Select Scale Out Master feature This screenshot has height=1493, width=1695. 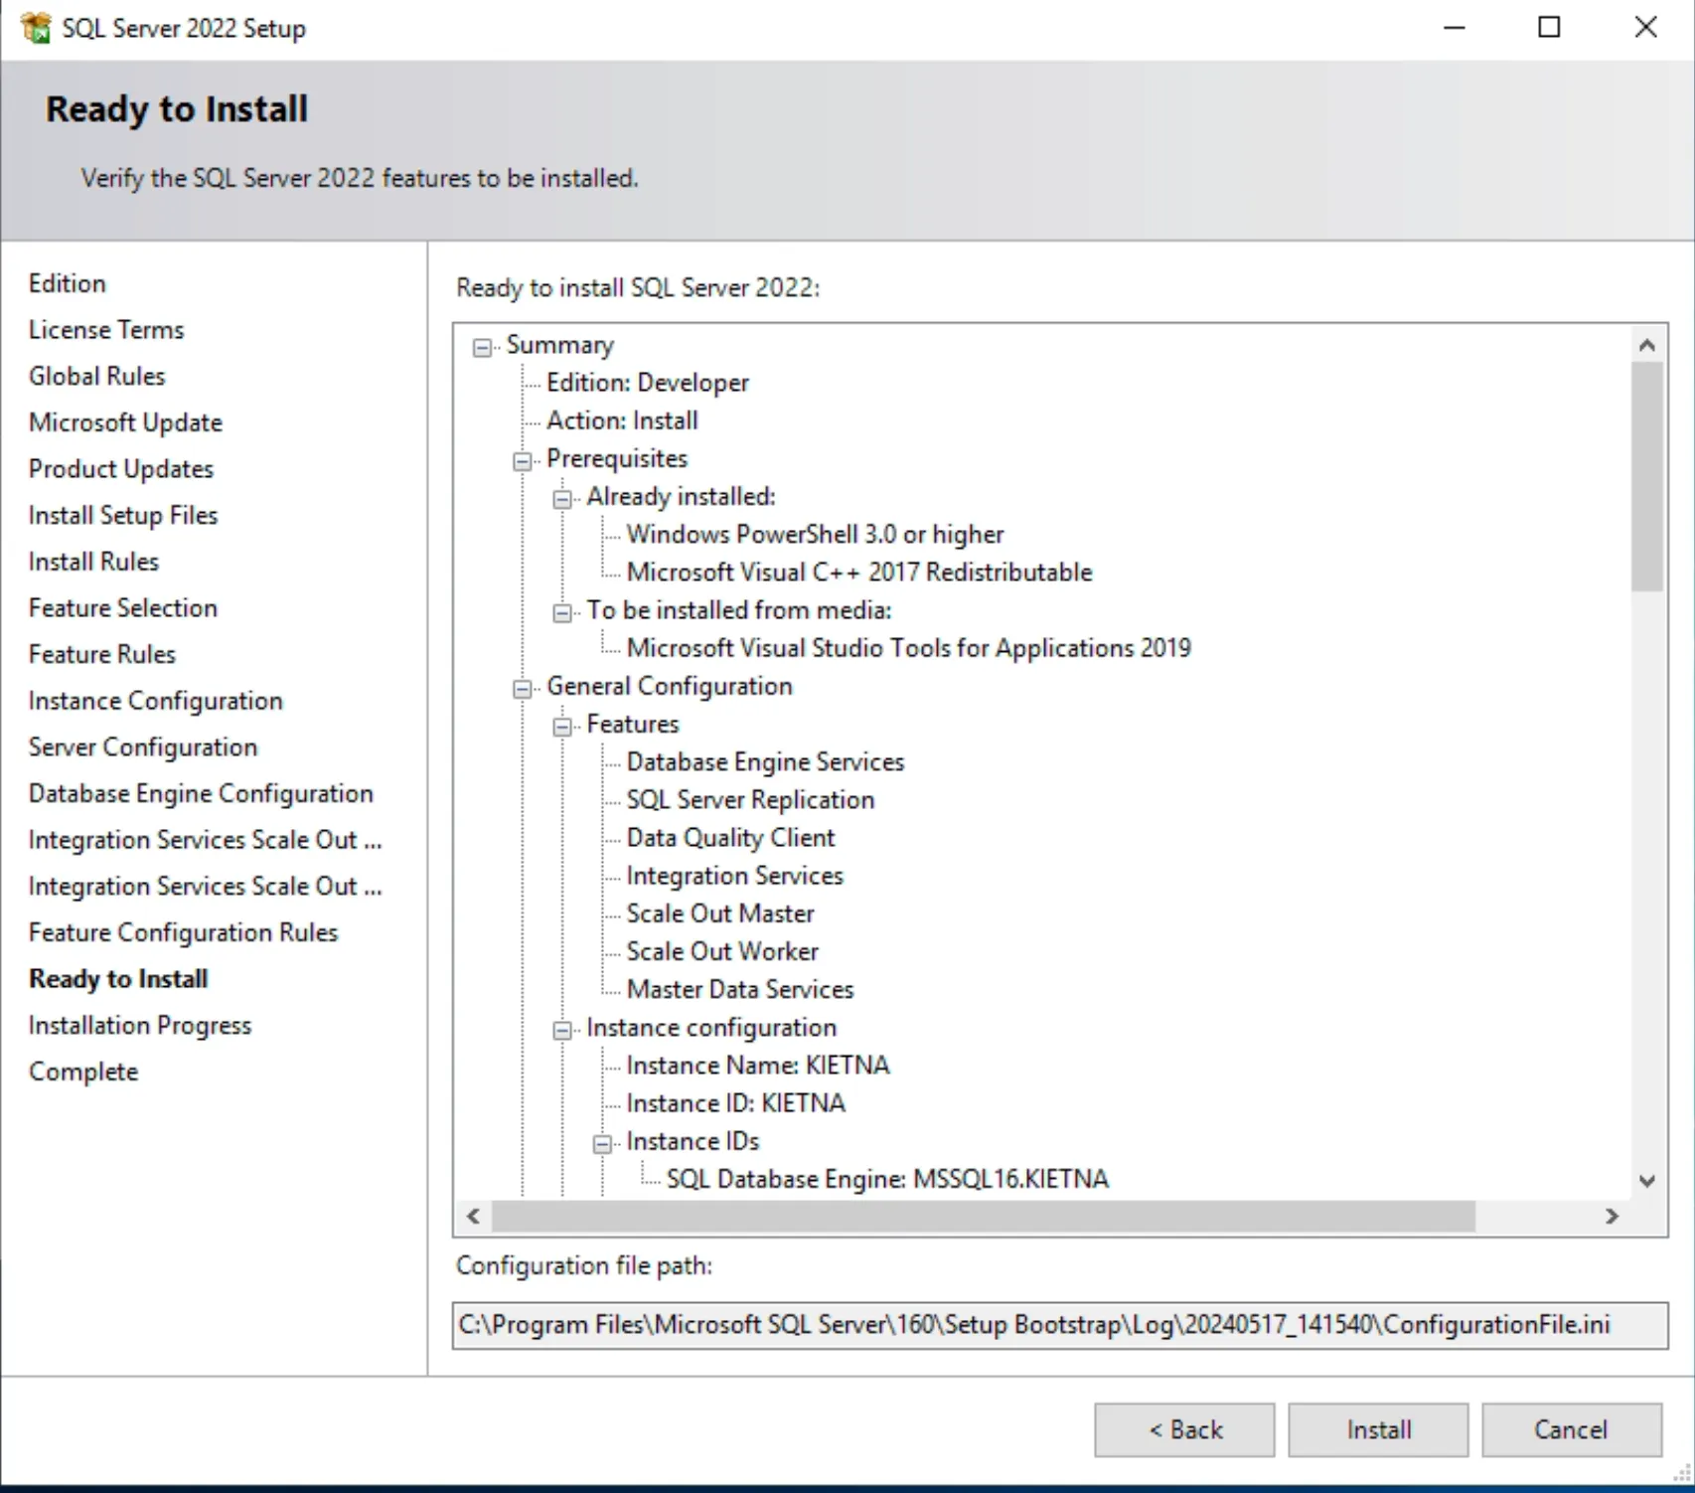point(720,913)
